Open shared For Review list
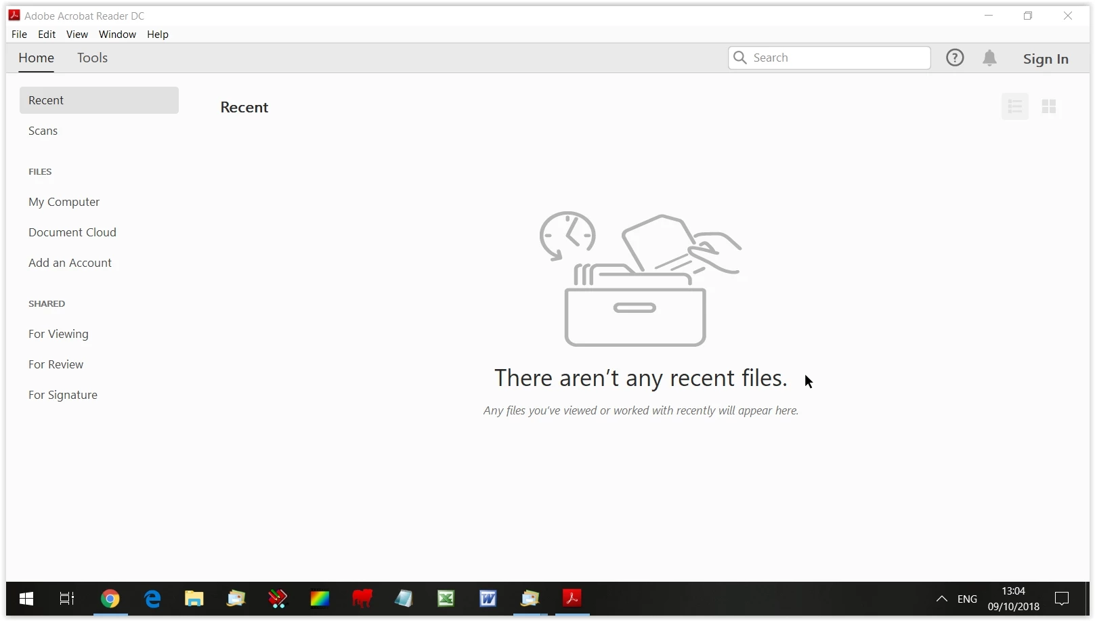The width and height of the screenshot is (1095, 621). pyautogui.click(x=56, y=364)
